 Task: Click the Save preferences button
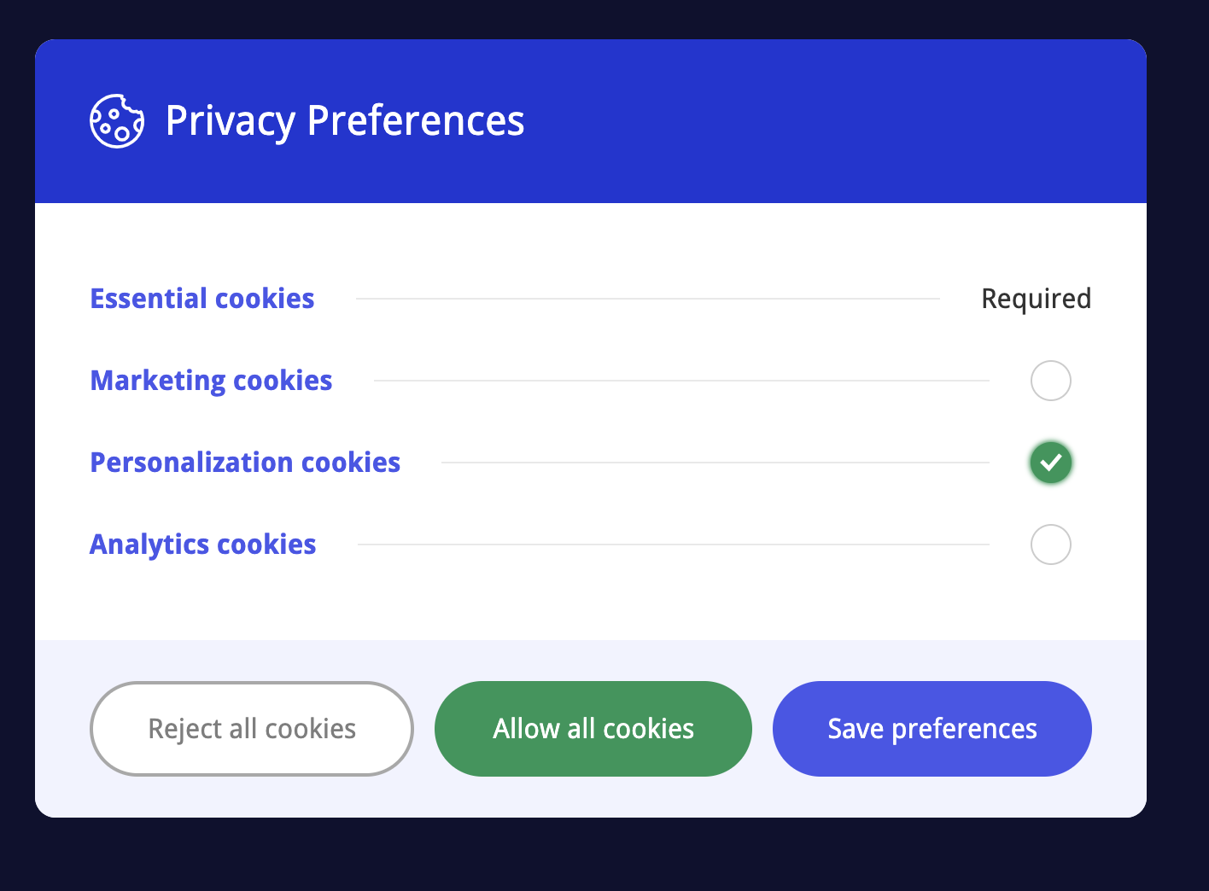tap(932, 729)
